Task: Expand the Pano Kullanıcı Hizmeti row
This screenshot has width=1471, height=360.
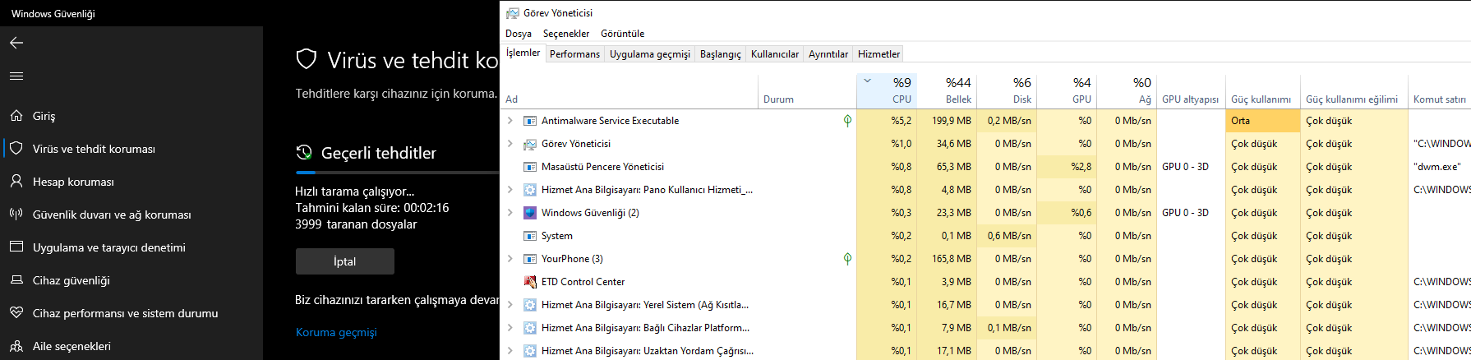Action: point(510,190)
